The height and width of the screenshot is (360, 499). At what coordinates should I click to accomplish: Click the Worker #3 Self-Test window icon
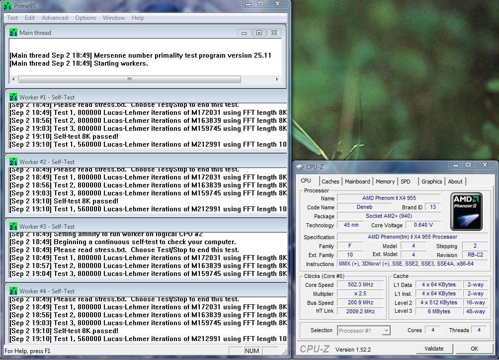pos(13,226)
